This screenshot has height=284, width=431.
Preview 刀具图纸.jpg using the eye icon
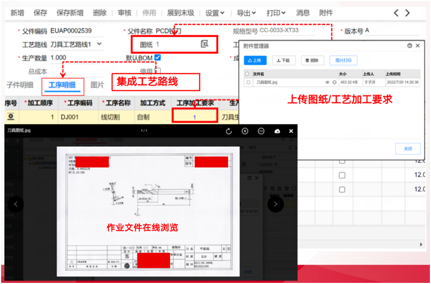pyautogui.click(x=328, y=82)
